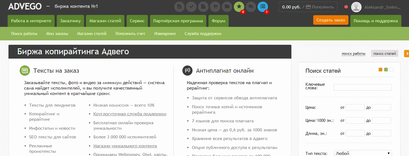Click '7 языков для поиска плагиата' item
This screenshot has height=156, width=409.
[223, 121]
